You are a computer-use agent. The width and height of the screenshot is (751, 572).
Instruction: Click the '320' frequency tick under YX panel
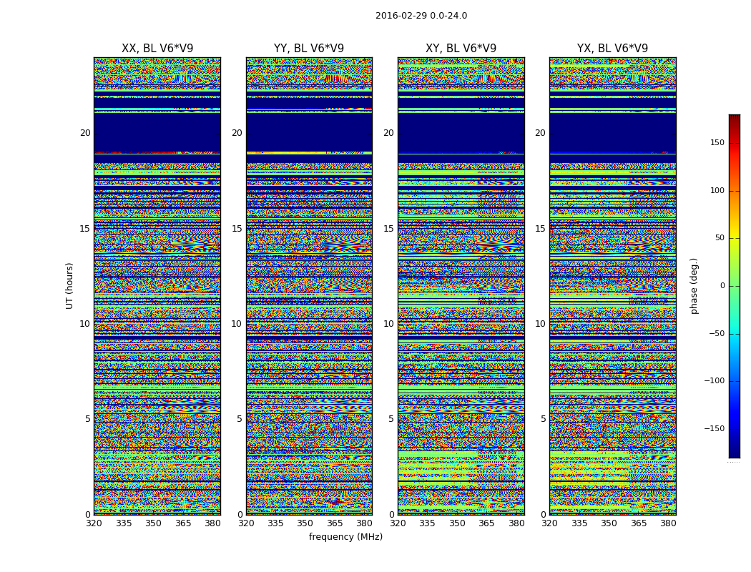(550, 523)
